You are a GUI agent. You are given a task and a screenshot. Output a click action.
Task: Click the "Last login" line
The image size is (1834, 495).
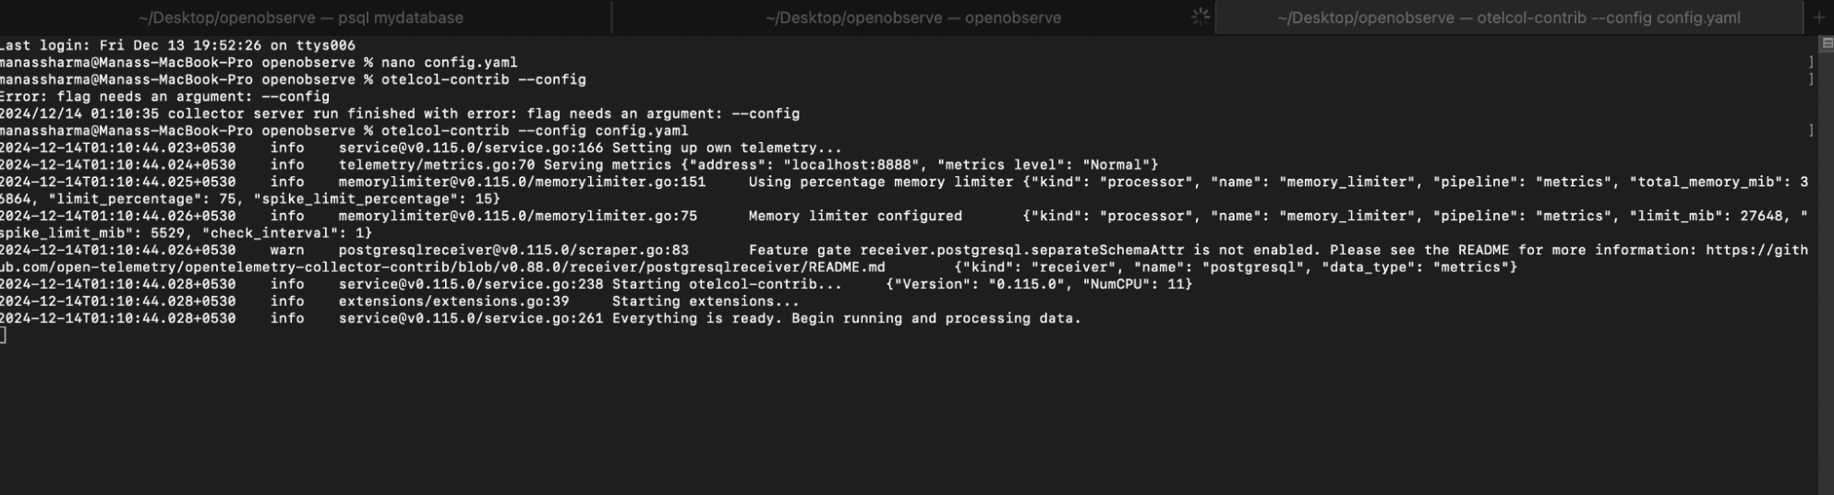pyautogui.click(x=176, y=46)
